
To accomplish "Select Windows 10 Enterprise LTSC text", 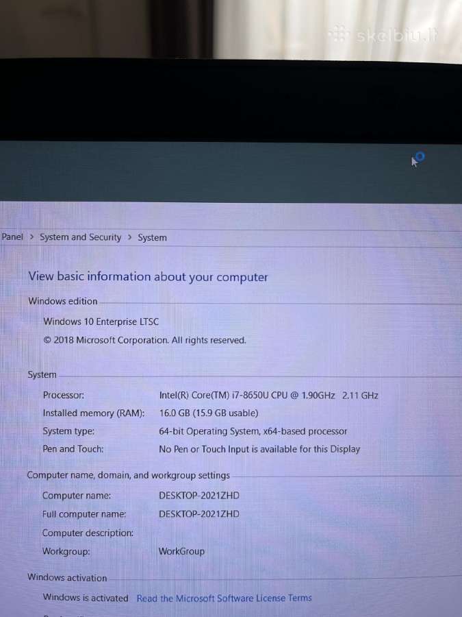I will pos(101,322).
